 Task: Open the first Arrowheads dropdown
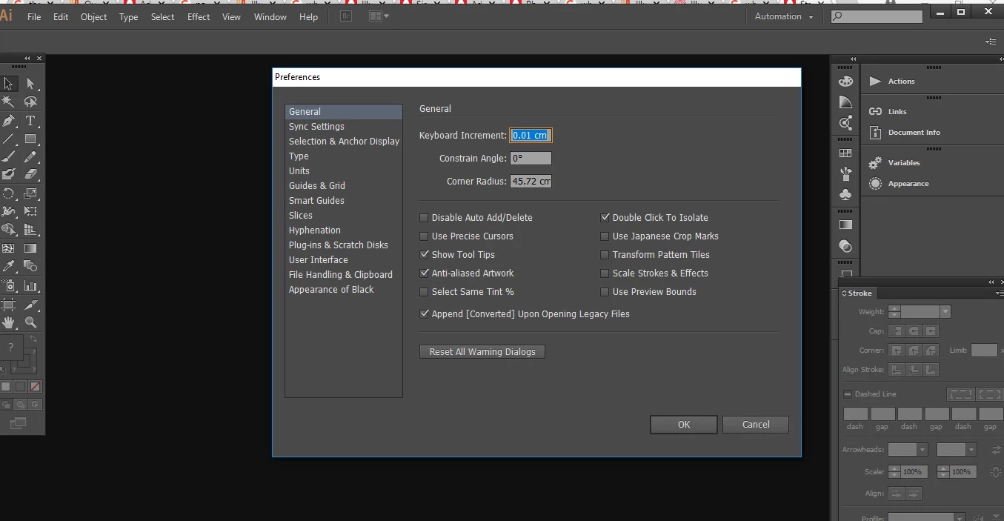point(922,450)
